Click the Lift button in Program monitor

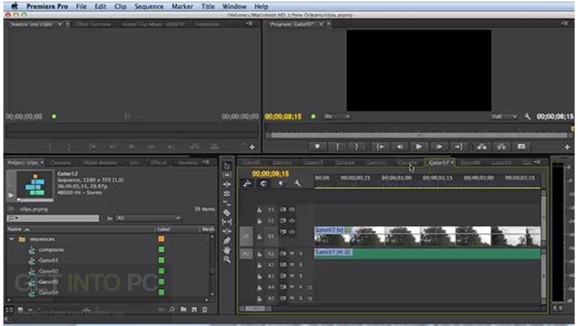coord(482,147)
